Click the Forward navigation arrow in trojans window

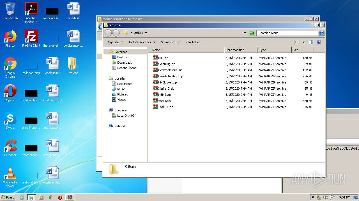point(116,33)
